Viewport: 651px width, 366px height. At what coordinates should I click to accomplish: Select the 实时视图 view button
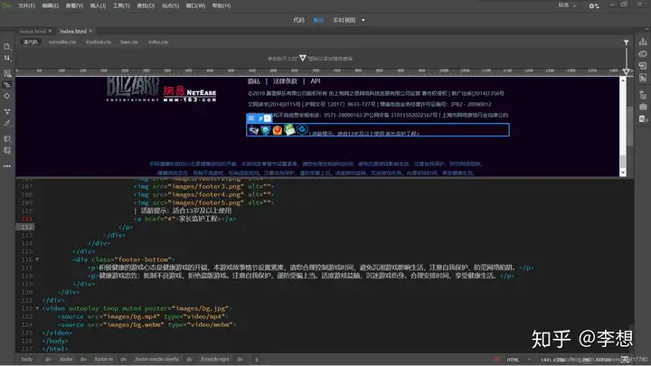(344, 20)
